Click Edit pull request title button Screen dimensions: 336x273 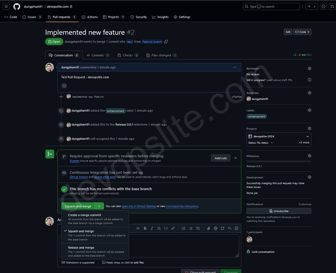pyautogui.click(x=288, y=32)
